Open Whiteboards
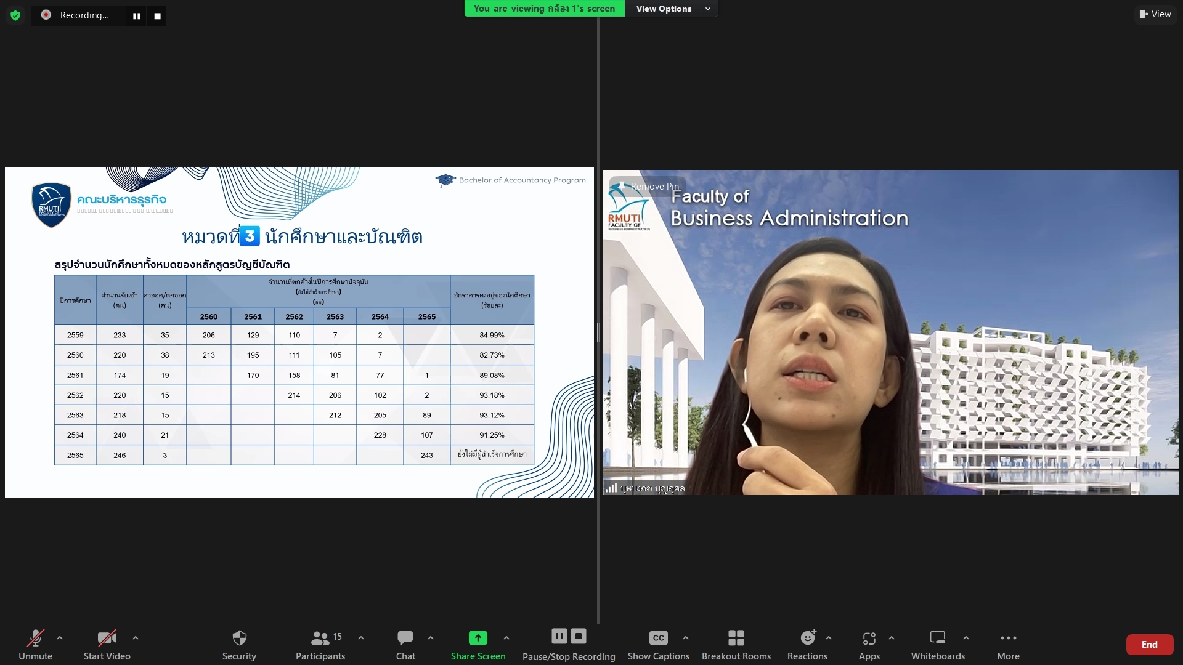Viewport: 1183px width, 665px height. pyautogui.click(x=938, y=645)
